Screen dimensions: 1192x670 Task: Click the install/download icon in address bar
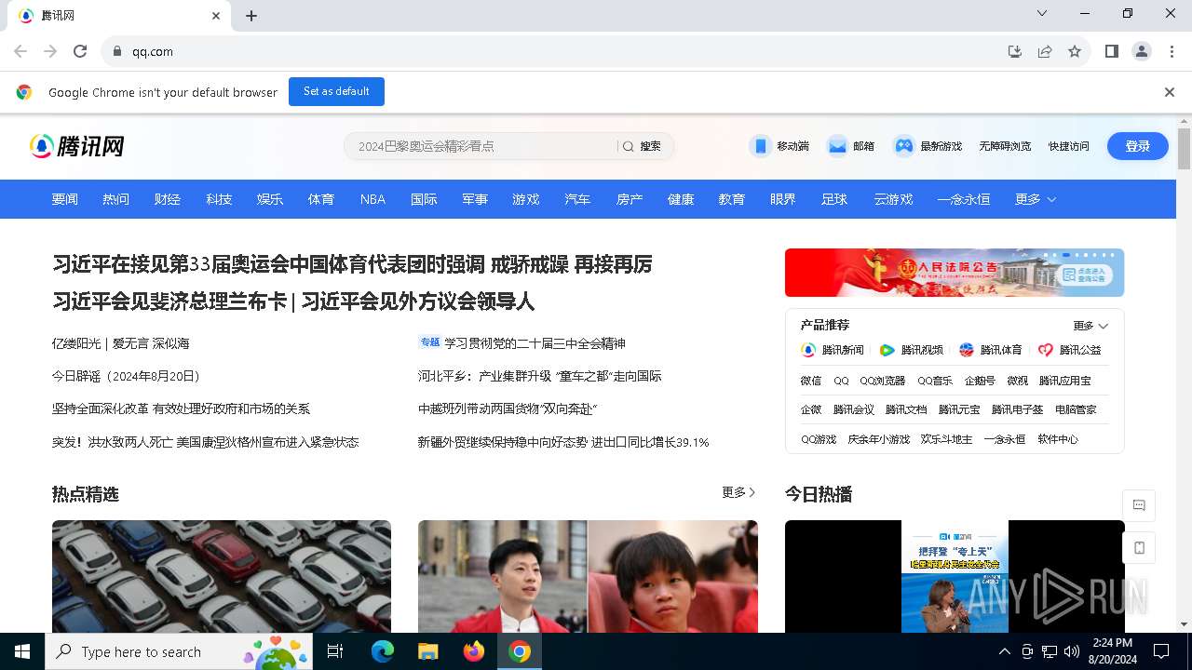tap(1015, 51)
